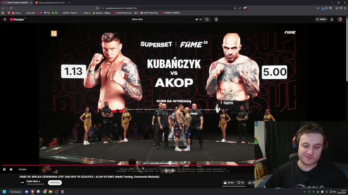
Task: Start voice search with microphone
Action: (x=216, y=19)
